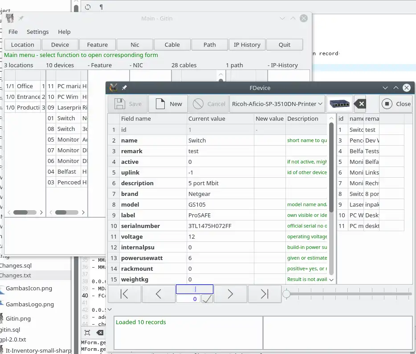Click the Cable button in Main menu
Image resolution: width=416 pixels, height=354 pixels.
click(172, 45)
